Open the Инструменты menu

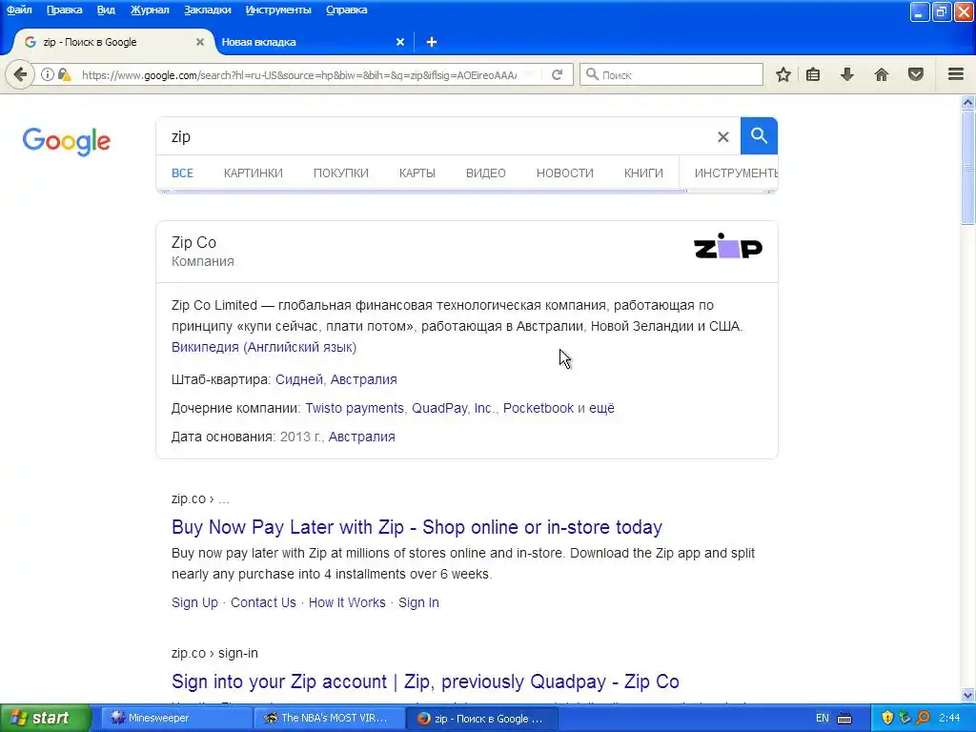click(x=278, y=10)
